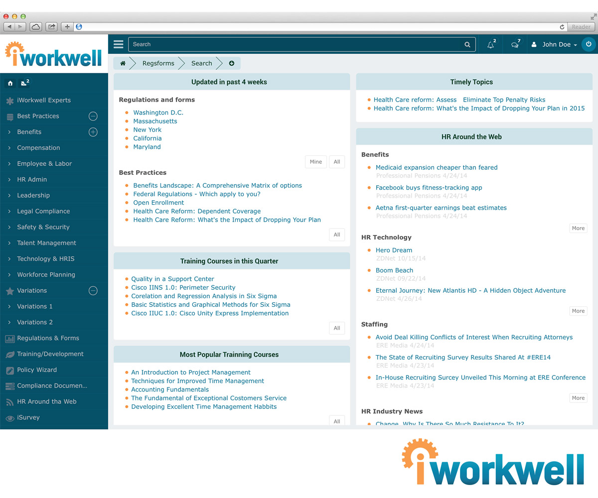
Task: Collapse the Variations section
Action: click(x=93, y=290)
